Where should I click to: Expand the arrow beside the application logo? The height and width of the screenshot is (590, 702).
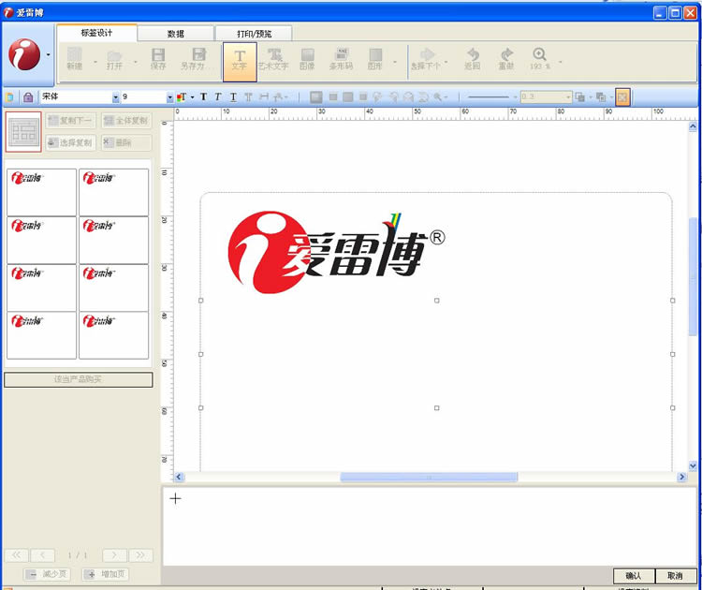point(48,55)
